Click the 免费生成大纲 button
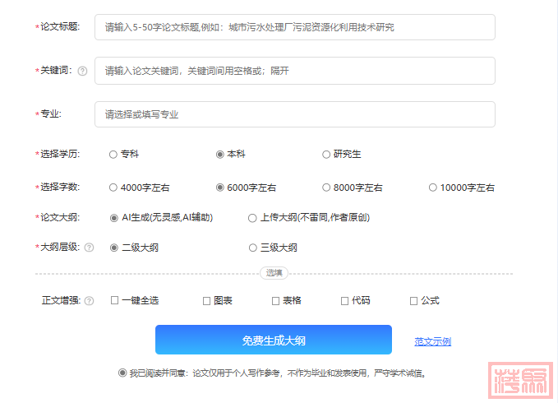This screenshot has height=403, width=558. coord(274,340)
